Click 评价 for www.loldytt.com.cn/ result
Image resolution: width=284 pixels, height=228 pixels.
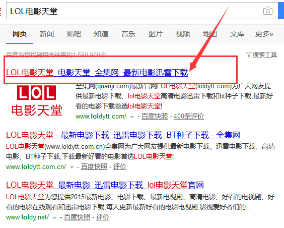click(120, 166)
